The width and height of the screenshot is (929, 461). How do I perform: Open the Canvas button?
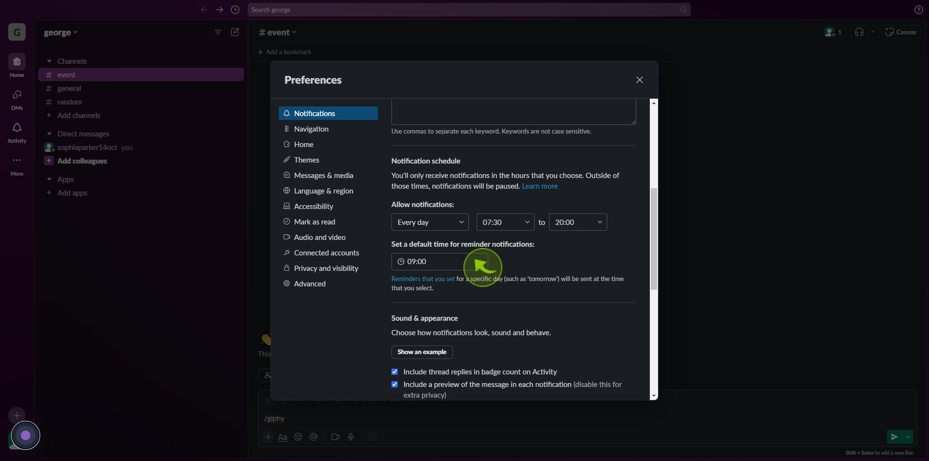click(x=901, y=32)
